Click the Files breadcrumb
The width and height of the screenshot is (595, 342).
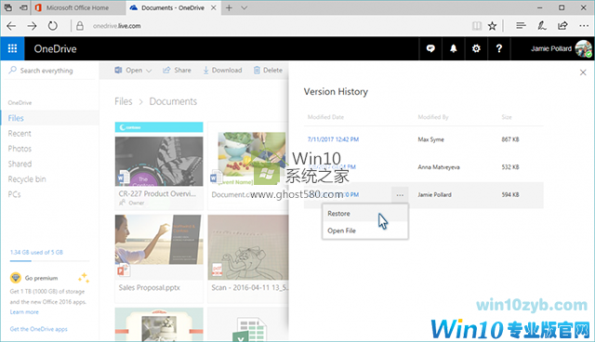124,101
